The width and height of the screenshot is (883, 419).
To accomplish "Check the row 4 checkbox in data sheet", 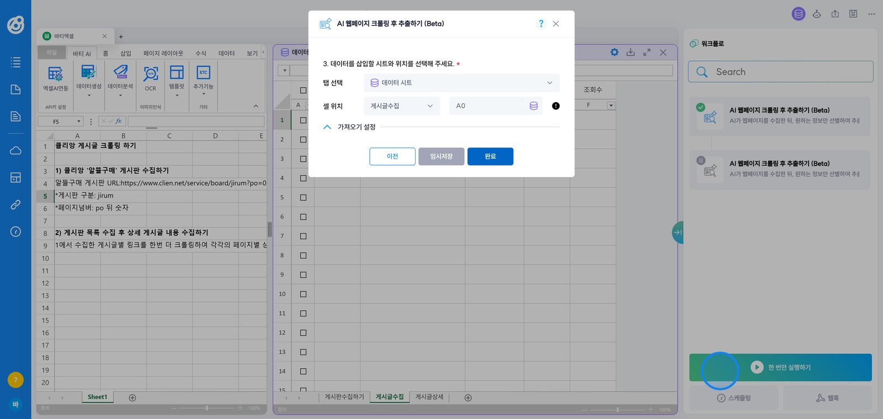I will 303,178.
